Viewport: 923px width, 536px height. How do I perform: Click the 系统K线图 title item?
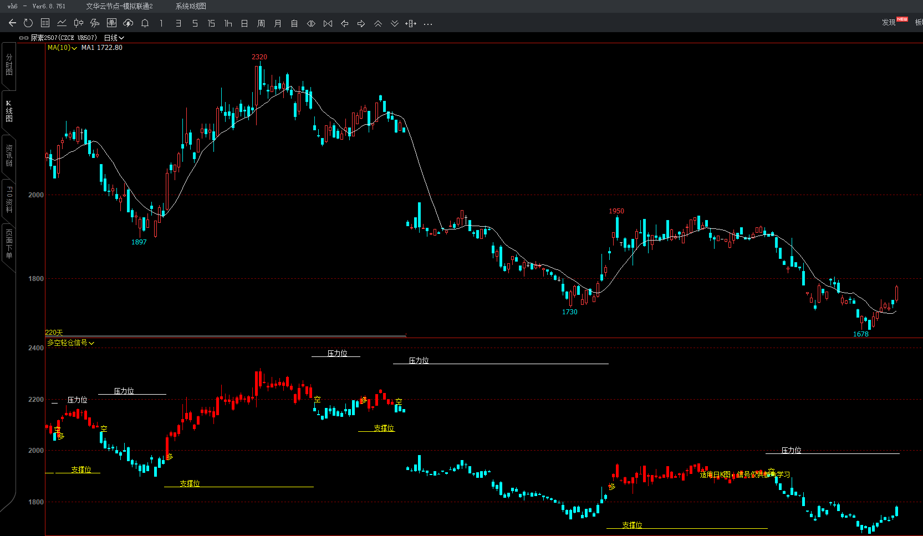pyautogui.click(x=191, y=6)
